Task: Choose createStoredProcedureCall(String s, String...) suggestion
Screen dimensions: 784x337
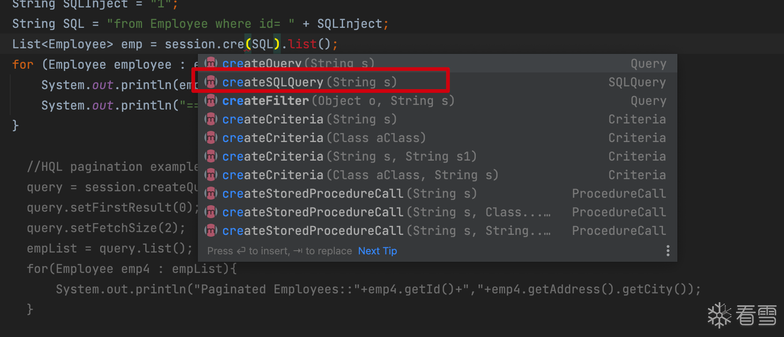Action: pos(386,231)
